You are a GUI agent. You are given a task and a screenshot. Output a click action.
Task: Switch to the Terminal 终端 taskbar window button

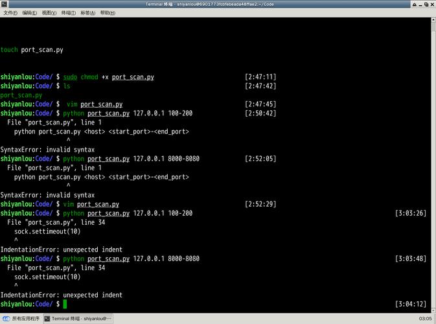(78, 319)
